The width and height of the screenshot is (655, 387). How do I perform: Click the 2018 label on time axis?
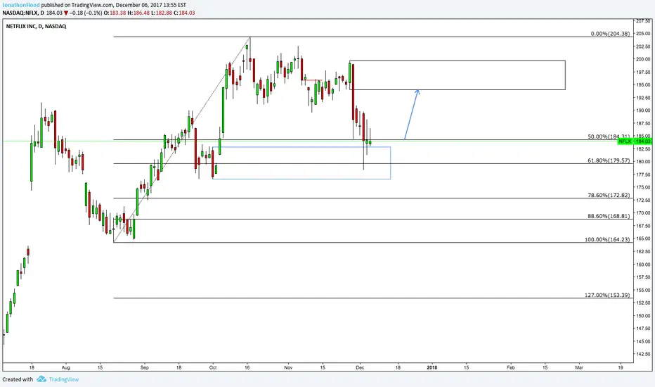pos(432,368)
